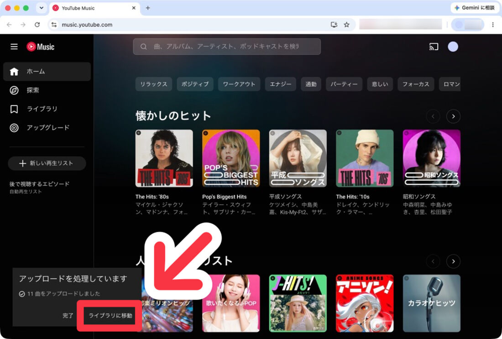Reload the page
This screenshot has width=502, height=339.
click(37, 25)
